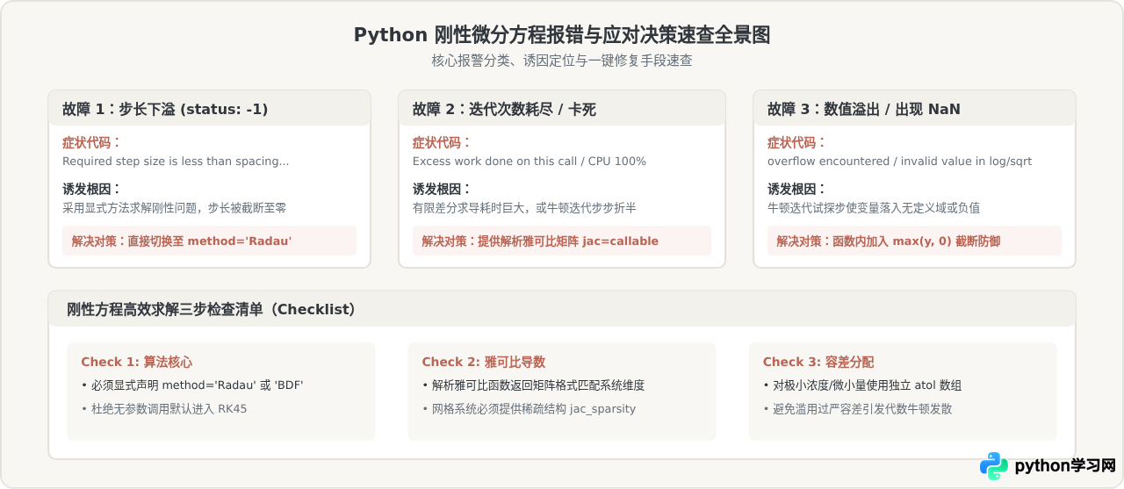Screen dimensions: 1124x489
Task: Select bullet 对极小浓度/微小量使用独立 atol 数组
Action: 862,385
